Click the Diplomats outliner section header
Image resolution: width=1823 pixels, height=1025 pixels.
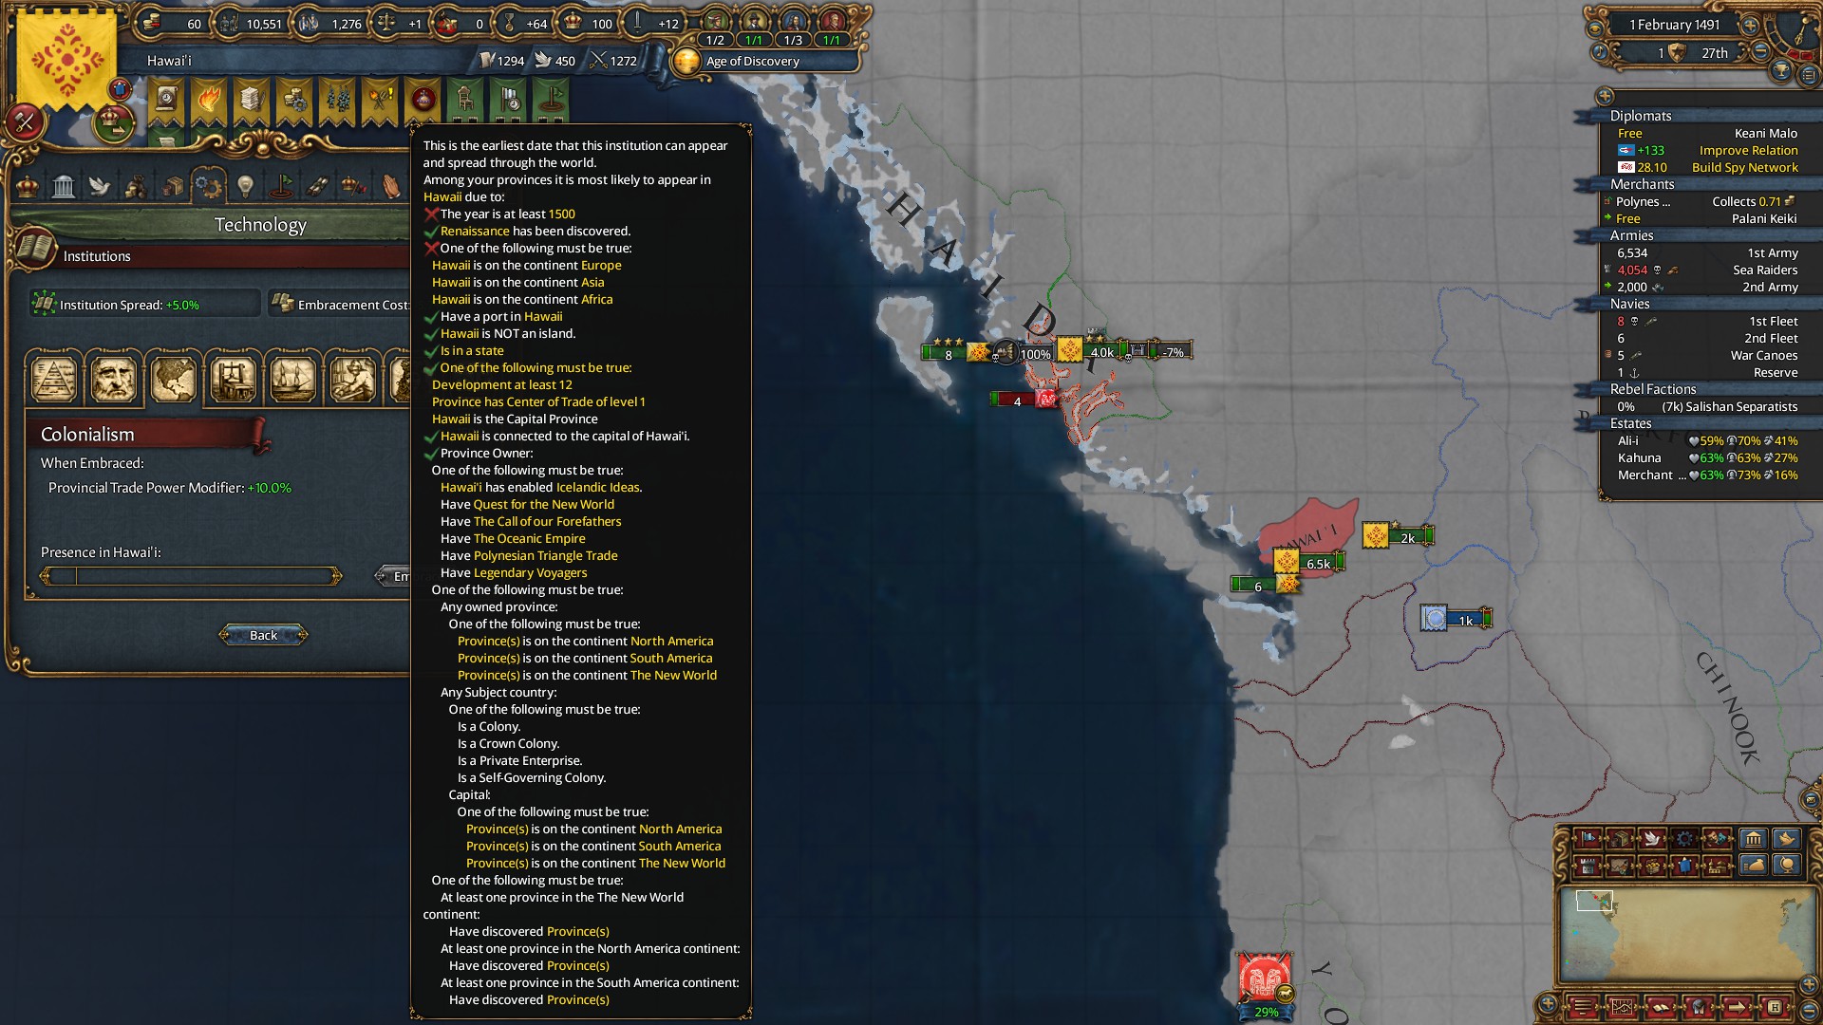[1640, 116]
